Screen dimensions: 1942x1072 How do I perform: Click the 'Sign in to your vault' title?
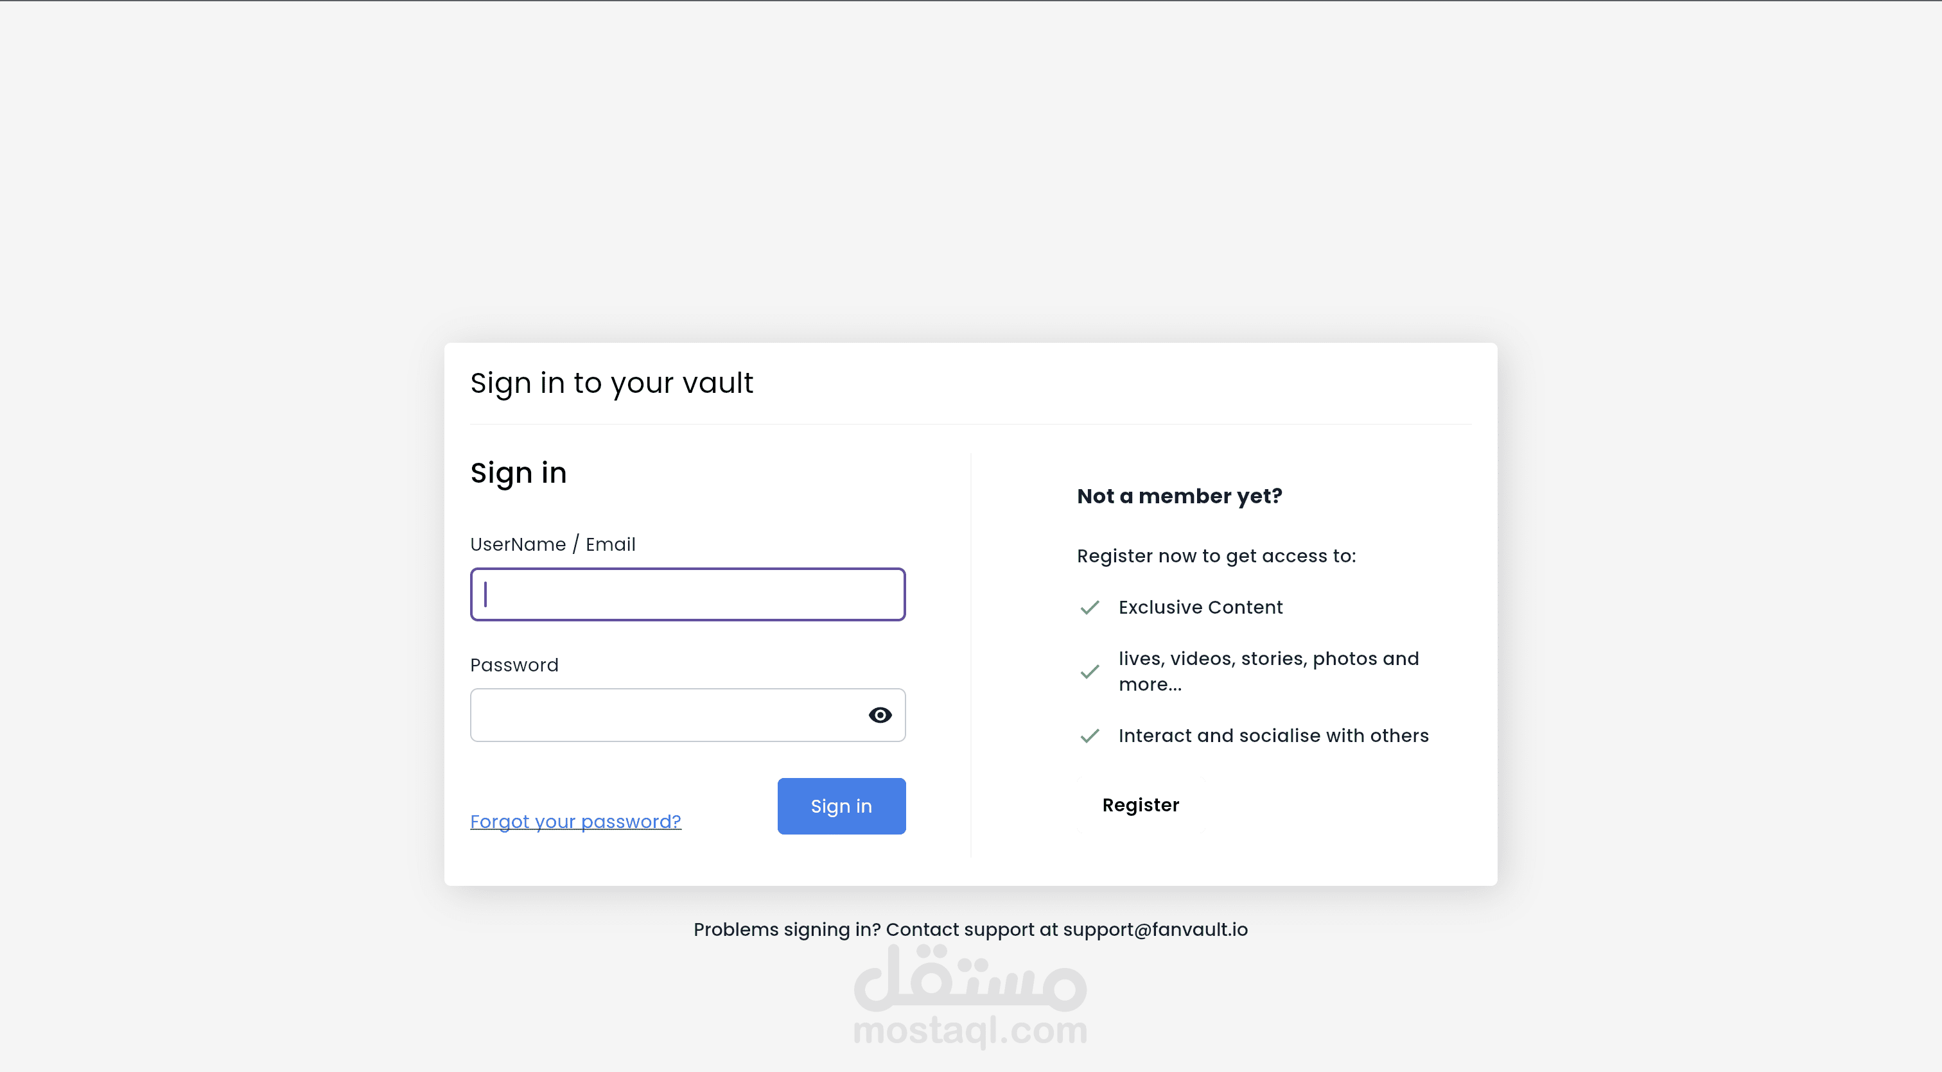click(x=611, y=383)
